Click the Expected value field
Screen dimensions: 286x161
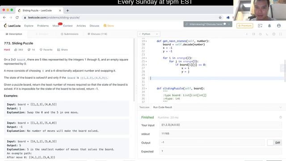pos(220,151)
